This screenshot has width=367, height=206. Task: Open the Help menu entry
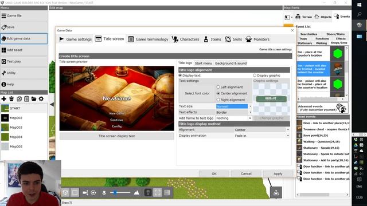click(24, 84)
